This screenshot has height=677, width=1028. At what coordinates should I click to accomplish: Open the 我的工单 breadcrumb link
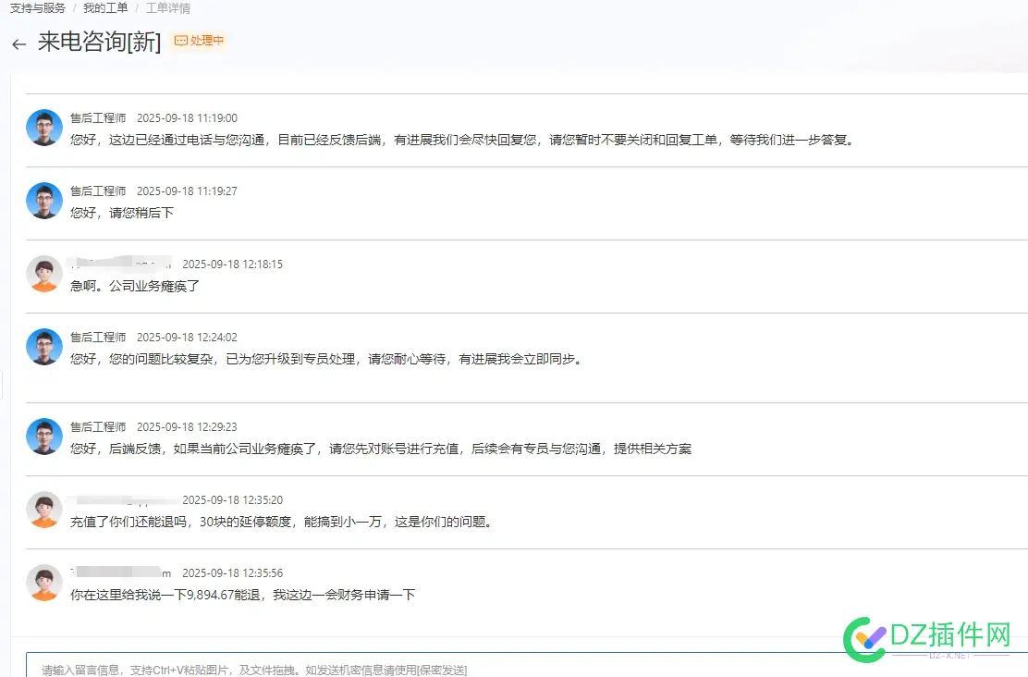104,8
